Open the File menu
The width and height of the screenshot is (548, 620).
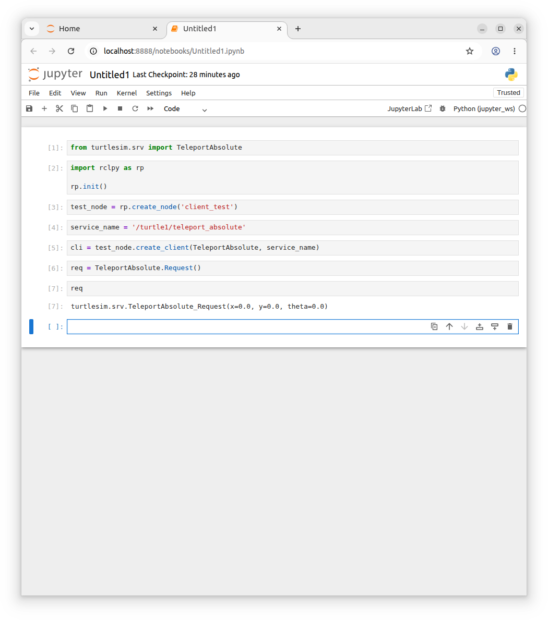(x=34, y=93)
